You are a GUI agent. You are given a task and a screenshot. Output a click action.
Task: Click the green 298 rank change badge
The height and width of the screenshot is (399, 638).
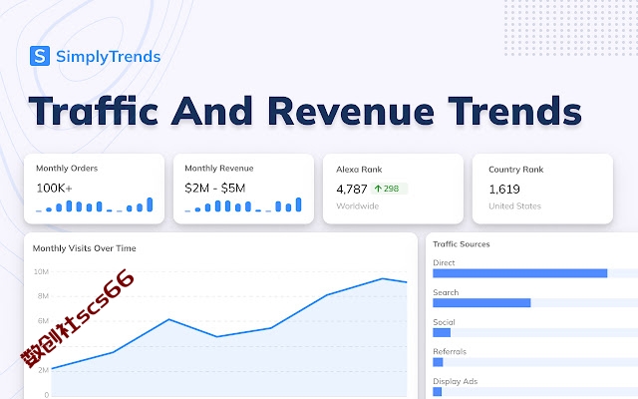(389, 189)
